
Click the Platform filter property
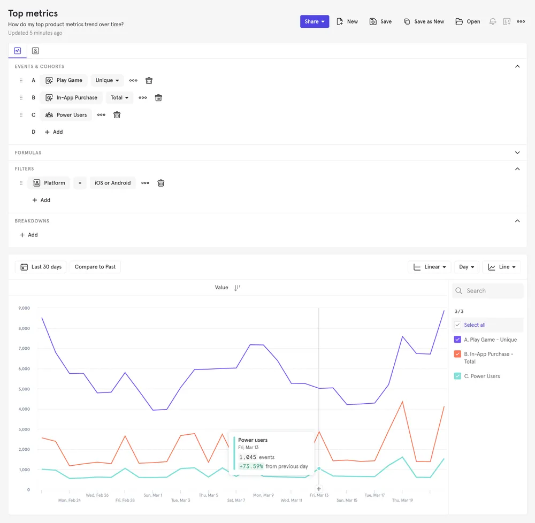pos(49,183)
